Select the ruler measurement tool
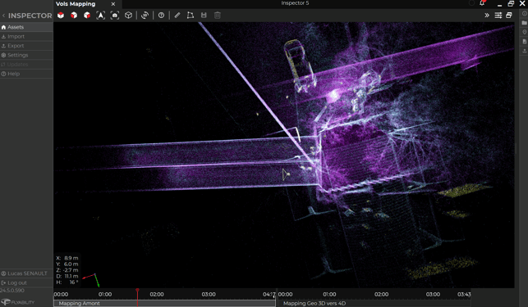The height and width of the screenshot is (307, 528). point(177,15)
